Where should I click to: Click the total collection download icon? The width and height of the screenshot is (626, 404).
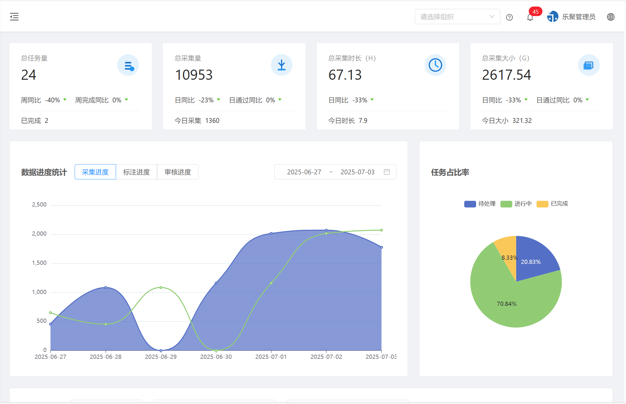(281, 65)
